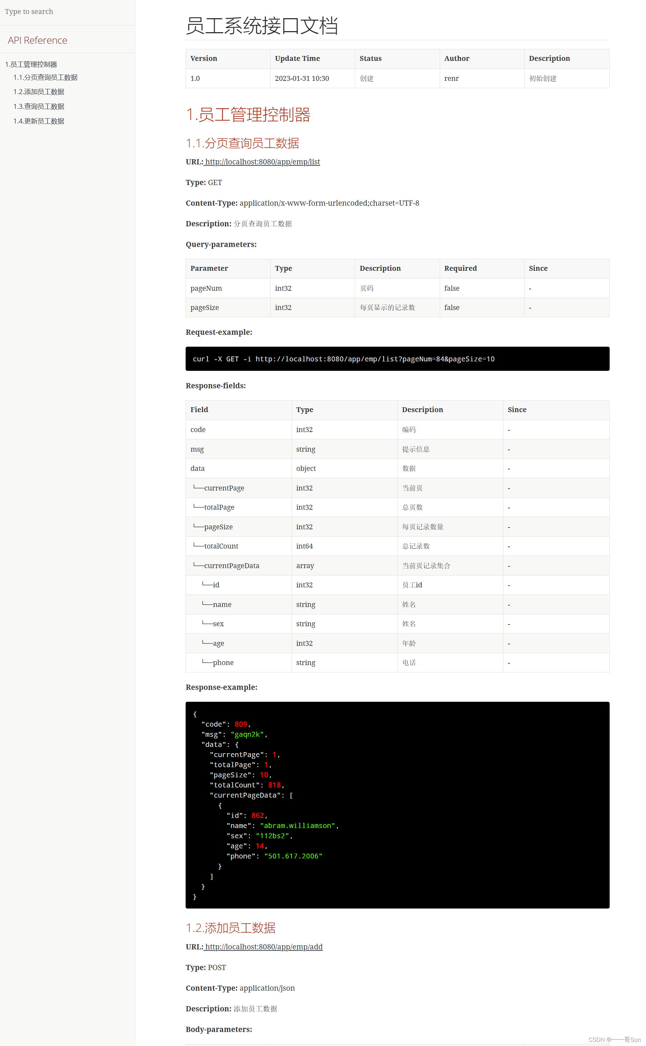This screenshot has width=646, height=1046.
Task: Click the 1.1.分页查询员工数据 heading in content
Action: click(242, 143)
